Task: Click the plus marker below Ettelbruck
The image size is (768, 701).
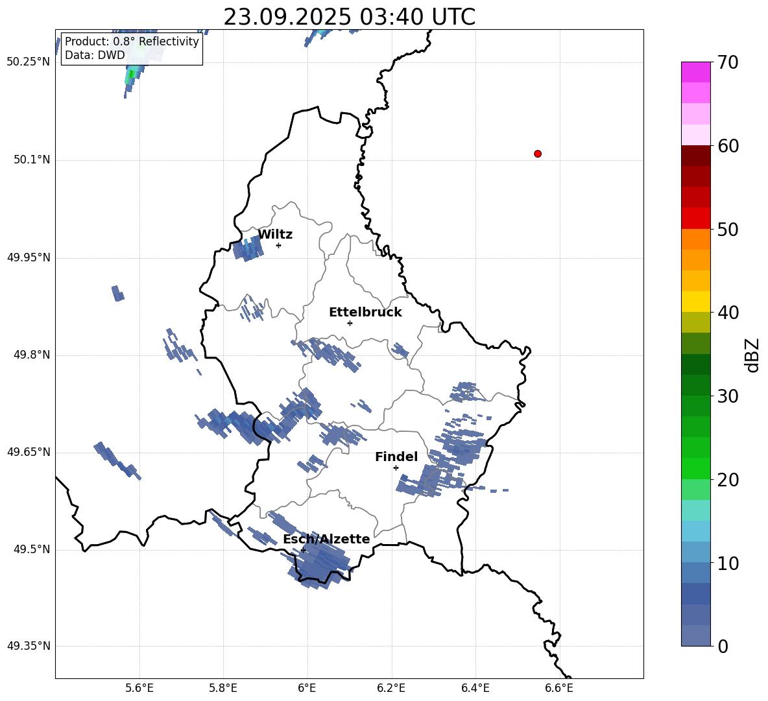Action: [x=350, y=323]
